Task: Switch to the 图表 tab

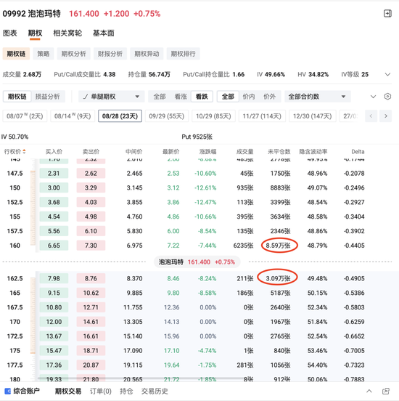Action: (x=10, y=33)
